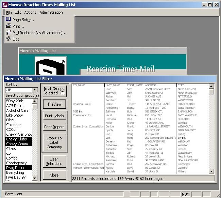Choose Exit from the File menu

(x=39, y=39)
